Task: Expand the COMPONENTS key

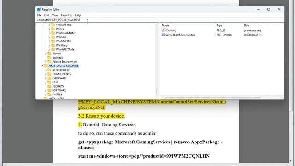Action: pyautogui.click(x=46, y=74)
